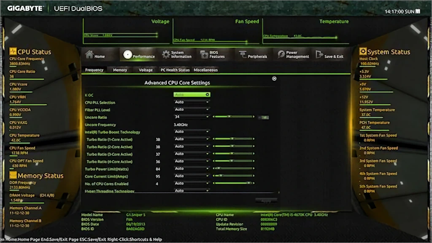This screenshot has width=432, height=243.
Task: Open the K OC dropdown
Action: point(192,95)
